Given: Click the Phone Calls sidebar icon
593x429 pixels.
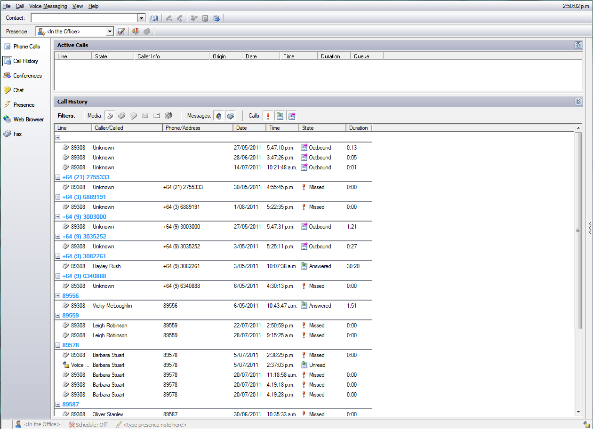Looking at the screenshot, I should 7,46.
